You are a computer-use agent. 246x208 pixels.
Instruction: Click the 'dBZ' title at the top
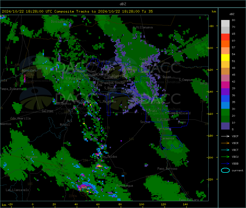tap(123, 4)
